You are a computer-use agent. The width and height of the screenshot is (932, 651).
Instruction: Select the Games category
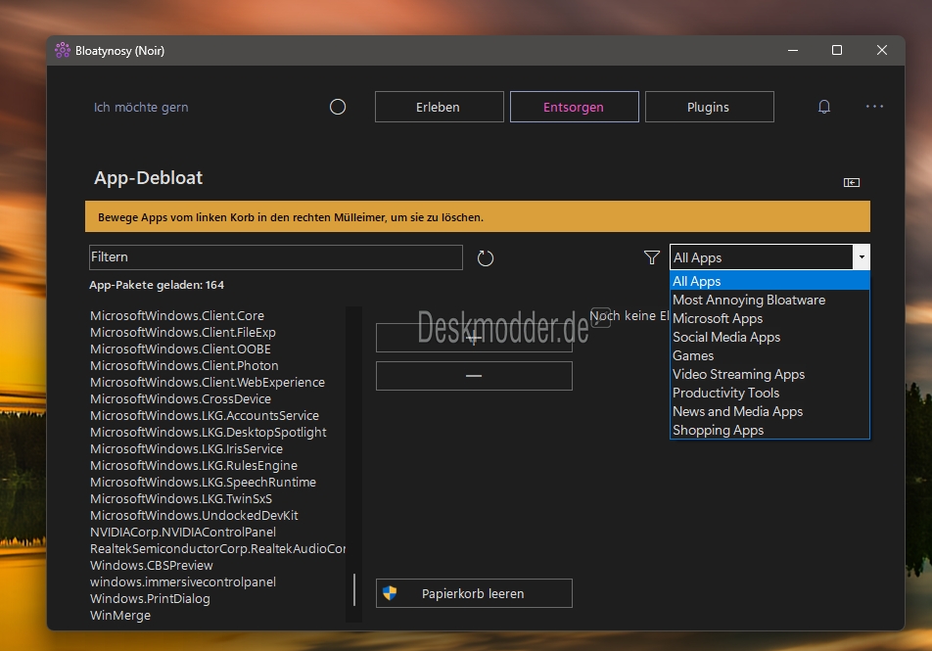769,355
